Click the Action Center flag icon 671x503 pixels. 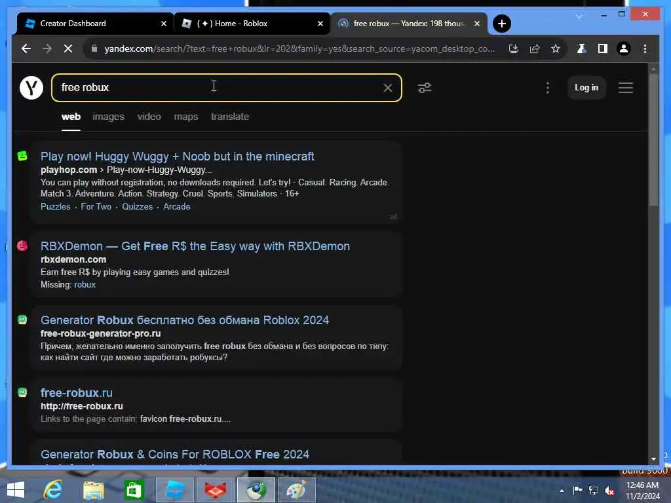click(x=577, y=490)
